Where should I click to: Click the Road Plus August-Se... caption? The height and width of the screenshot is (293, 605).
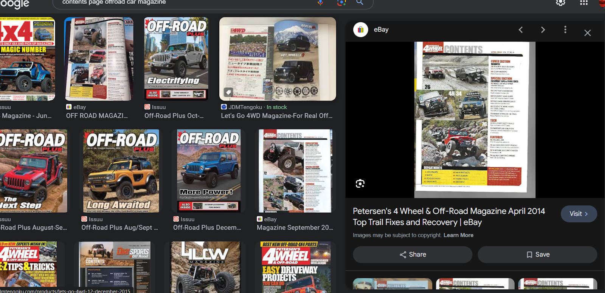[33, 228]
